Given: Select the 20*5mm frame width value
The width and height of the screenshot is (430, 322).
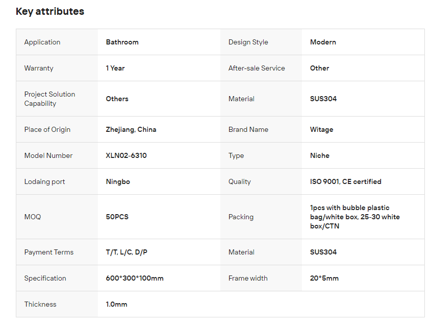Looking at the screenshot, I should [324, 278].
